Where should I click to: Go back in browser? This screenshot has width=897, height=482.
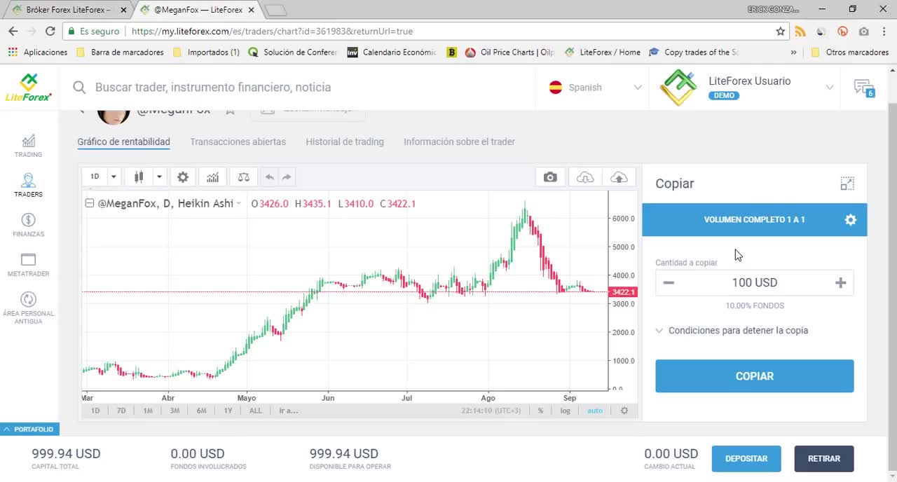click(13, 32)
